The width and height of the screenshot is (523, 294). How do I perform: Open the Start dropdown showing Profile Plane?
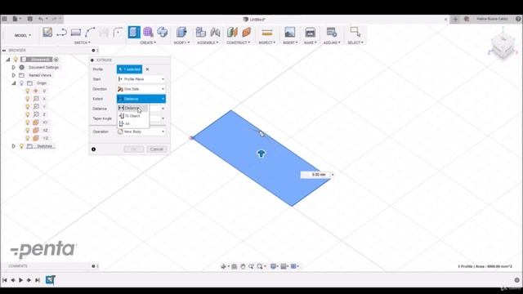141,79
